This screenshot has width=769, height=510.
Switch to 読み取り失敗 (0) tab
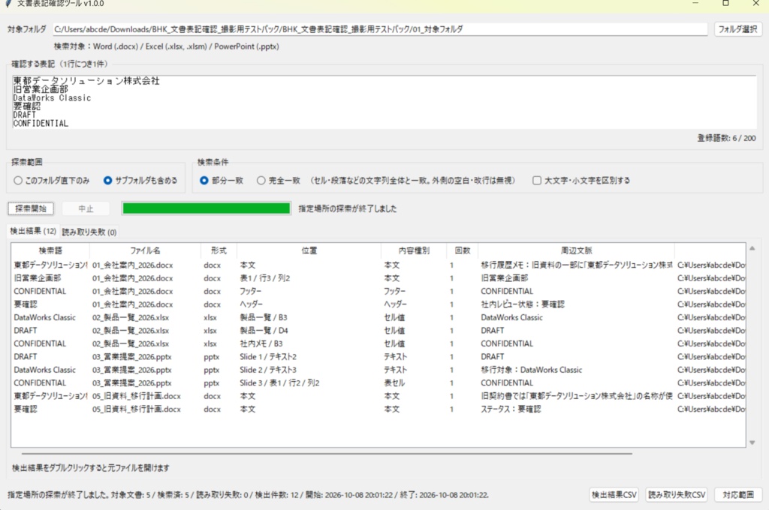[x=89, y=232]
